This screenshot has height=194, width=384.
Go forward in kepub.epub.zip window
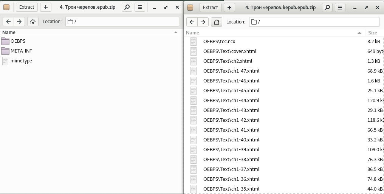[203, 22]
